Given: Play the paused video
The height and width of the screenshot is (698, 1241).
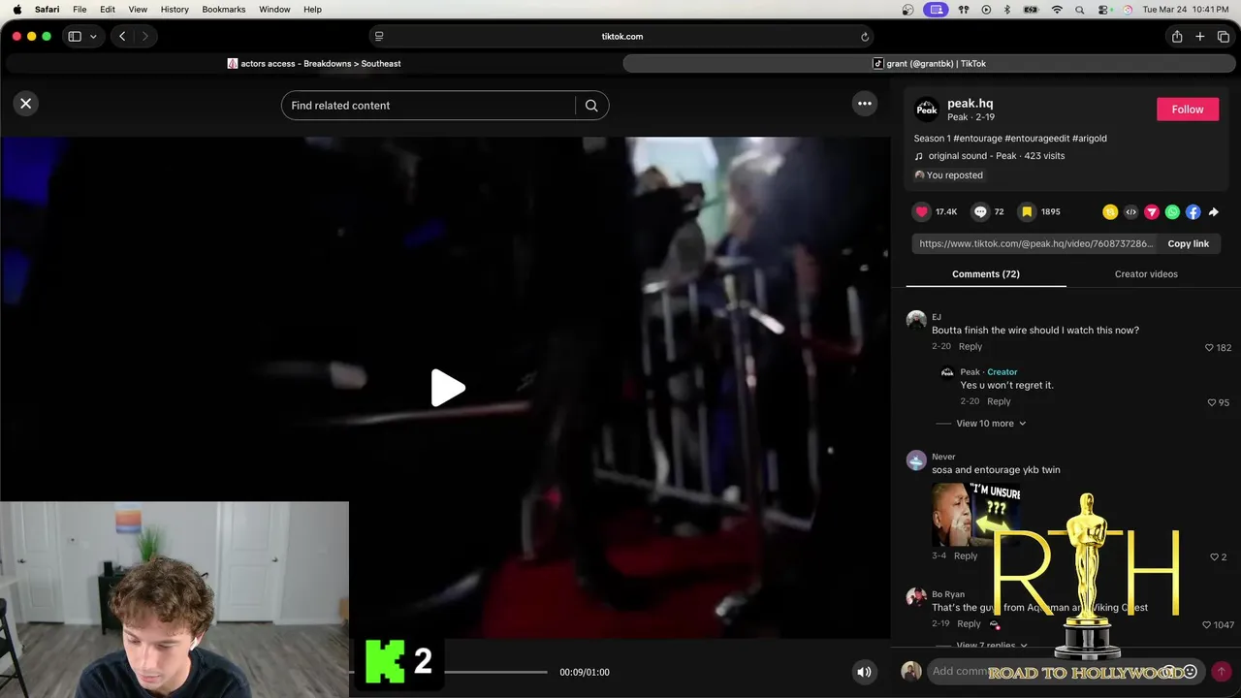Looking at the screenshot, I should pyautogui.click(x=447, y=388).
